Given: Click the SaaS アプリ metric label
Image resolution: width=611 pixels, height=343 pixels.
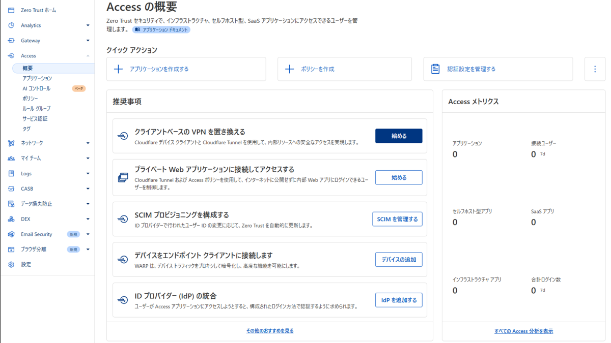Looking at the screenshot, I should 542,211.
